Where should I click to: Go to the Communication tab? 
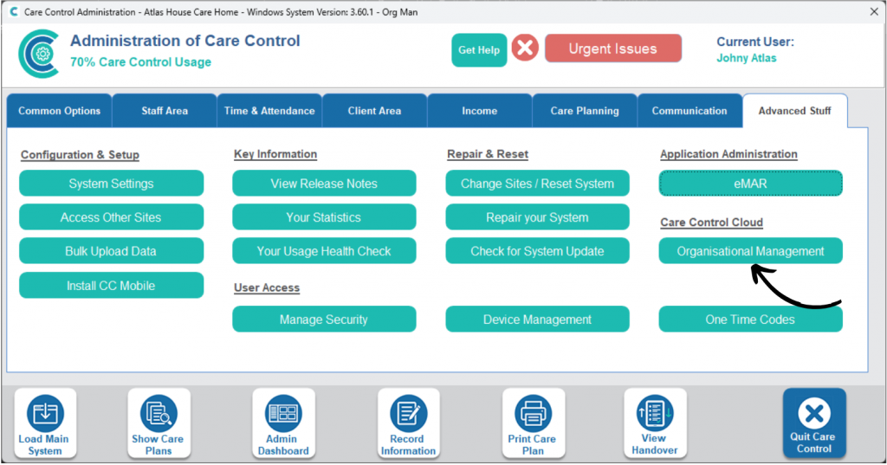coord(690,111)
